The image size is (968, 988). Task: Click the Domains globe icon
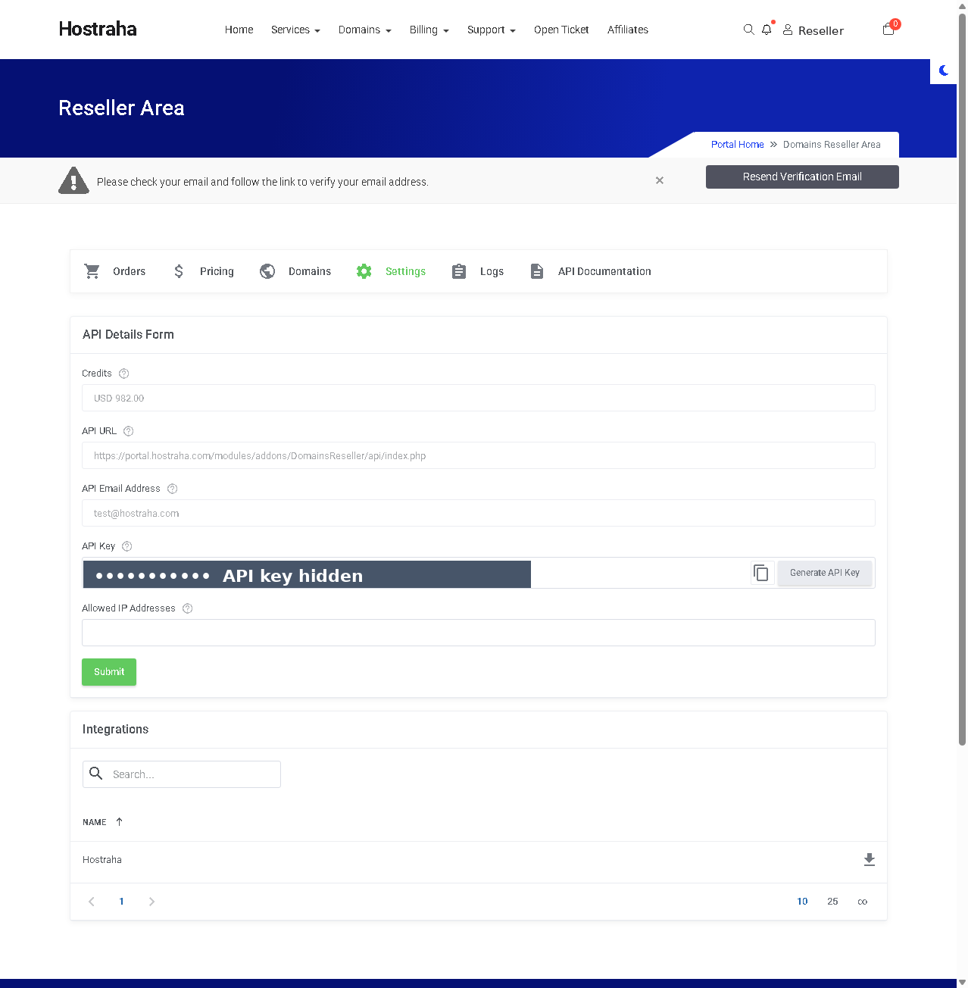coord(267,271)
